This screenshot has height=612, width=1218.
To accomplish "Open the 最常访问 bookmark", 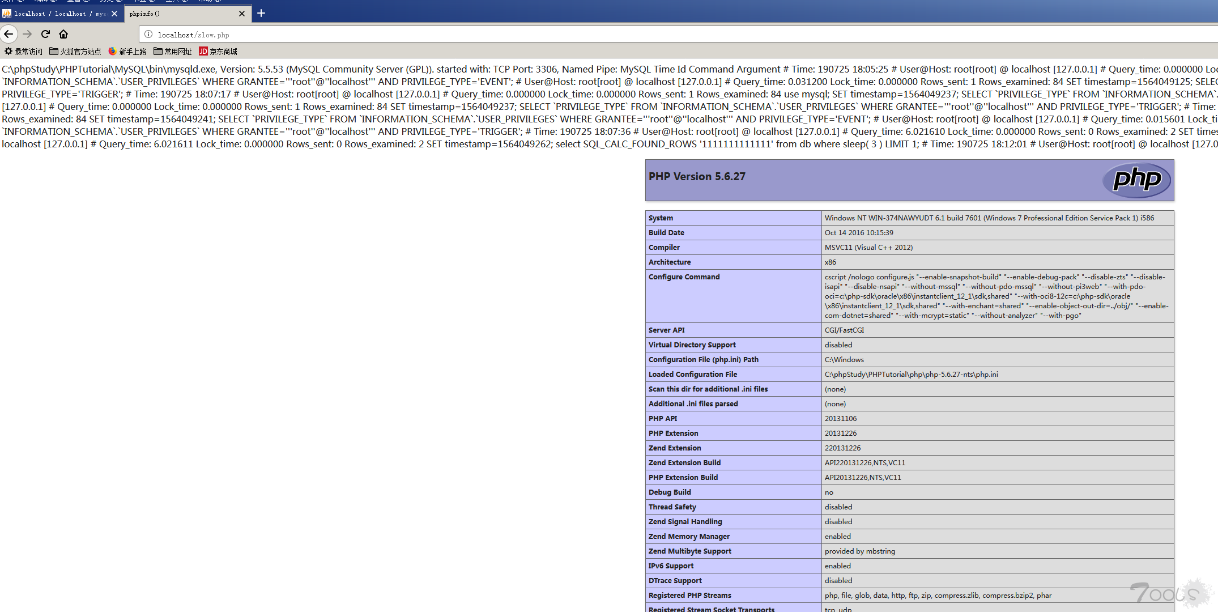I will coord(23,52).
